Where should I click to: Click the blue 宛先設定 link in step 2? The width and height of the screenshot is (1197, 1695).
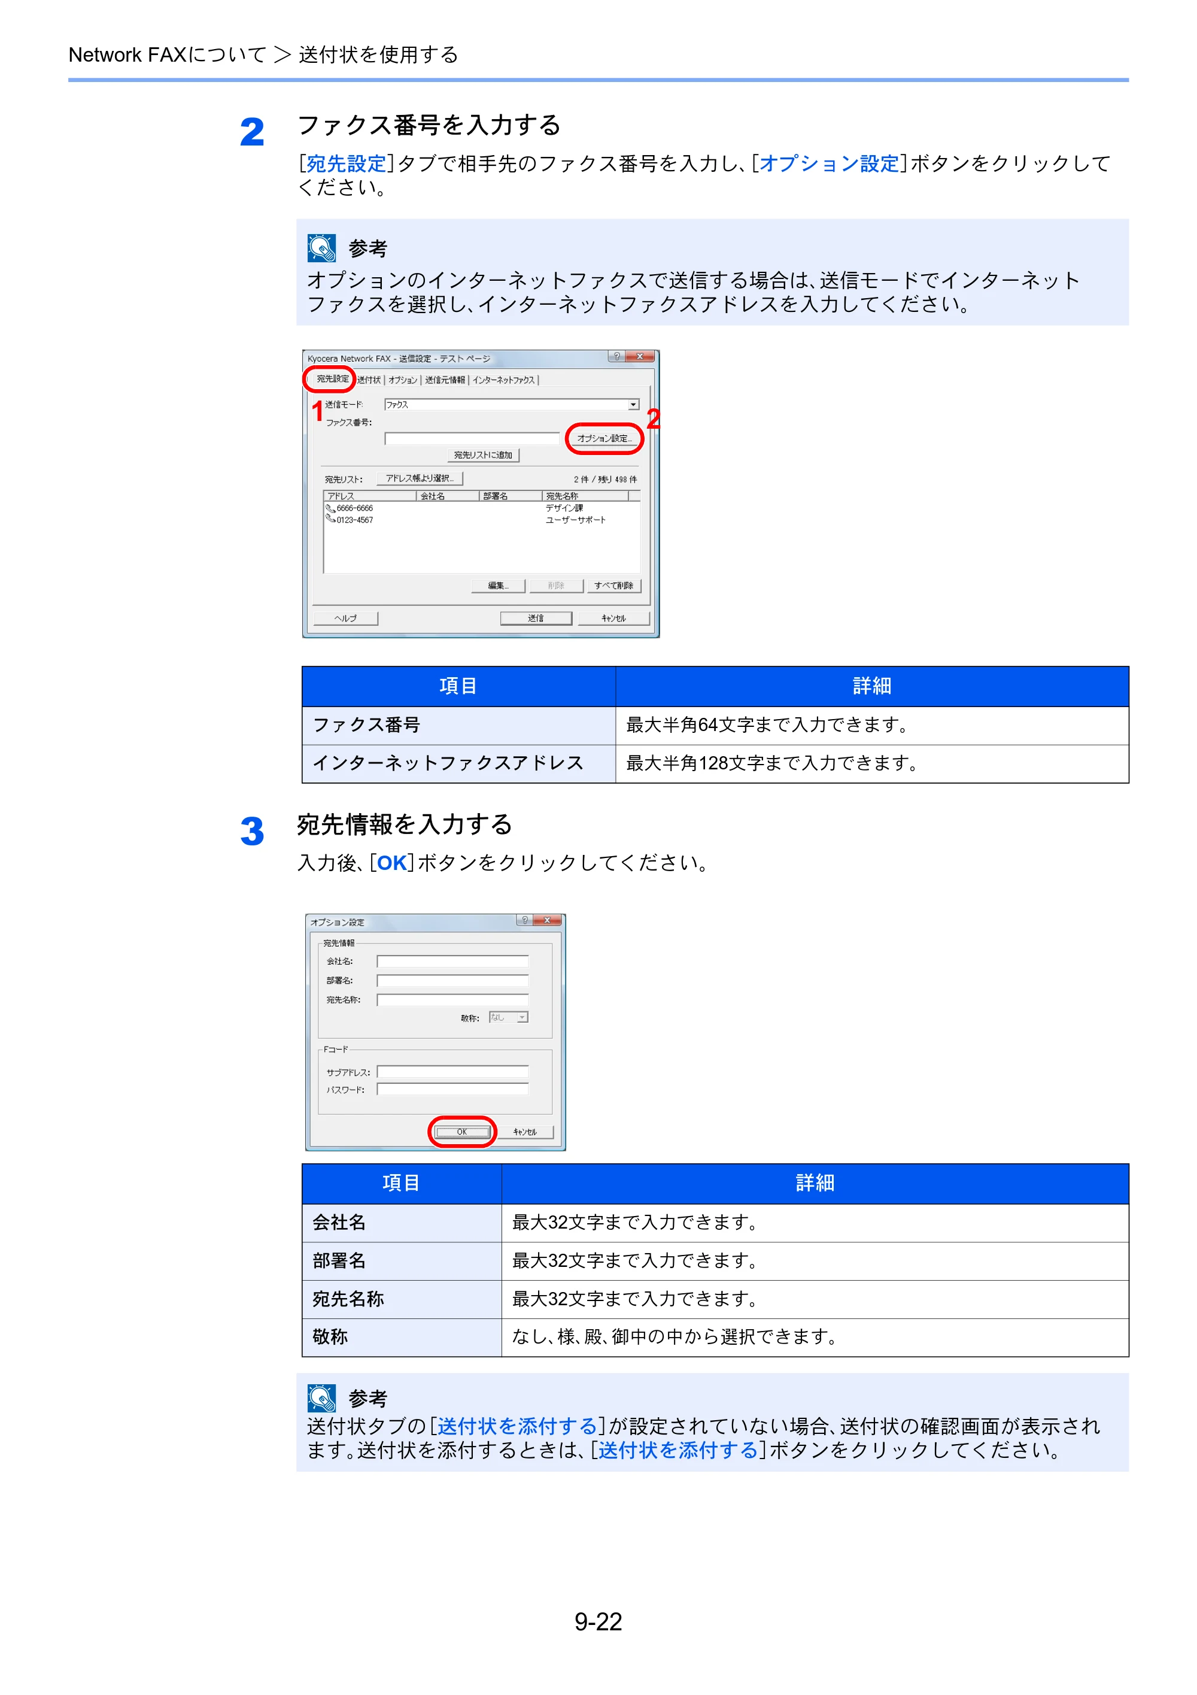coord(346,164)
